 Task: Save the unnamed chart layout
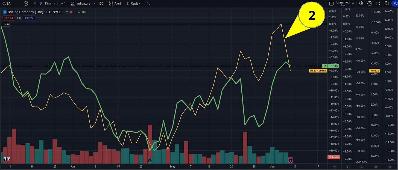tap(343, 5)
